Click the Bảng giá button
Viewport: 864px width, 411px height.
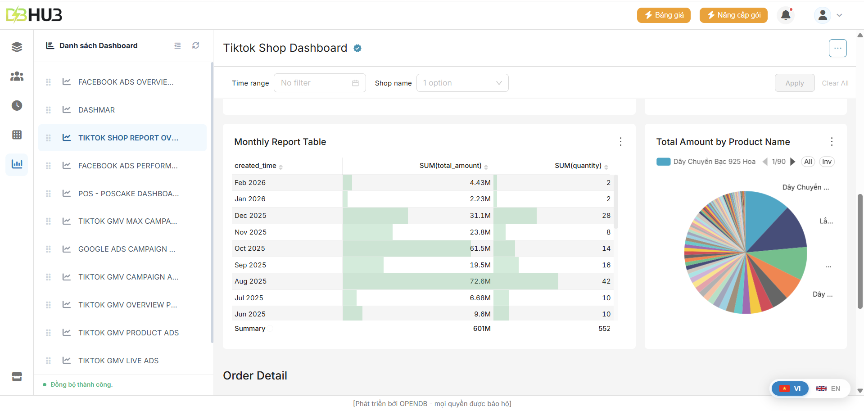click(664, 15)
